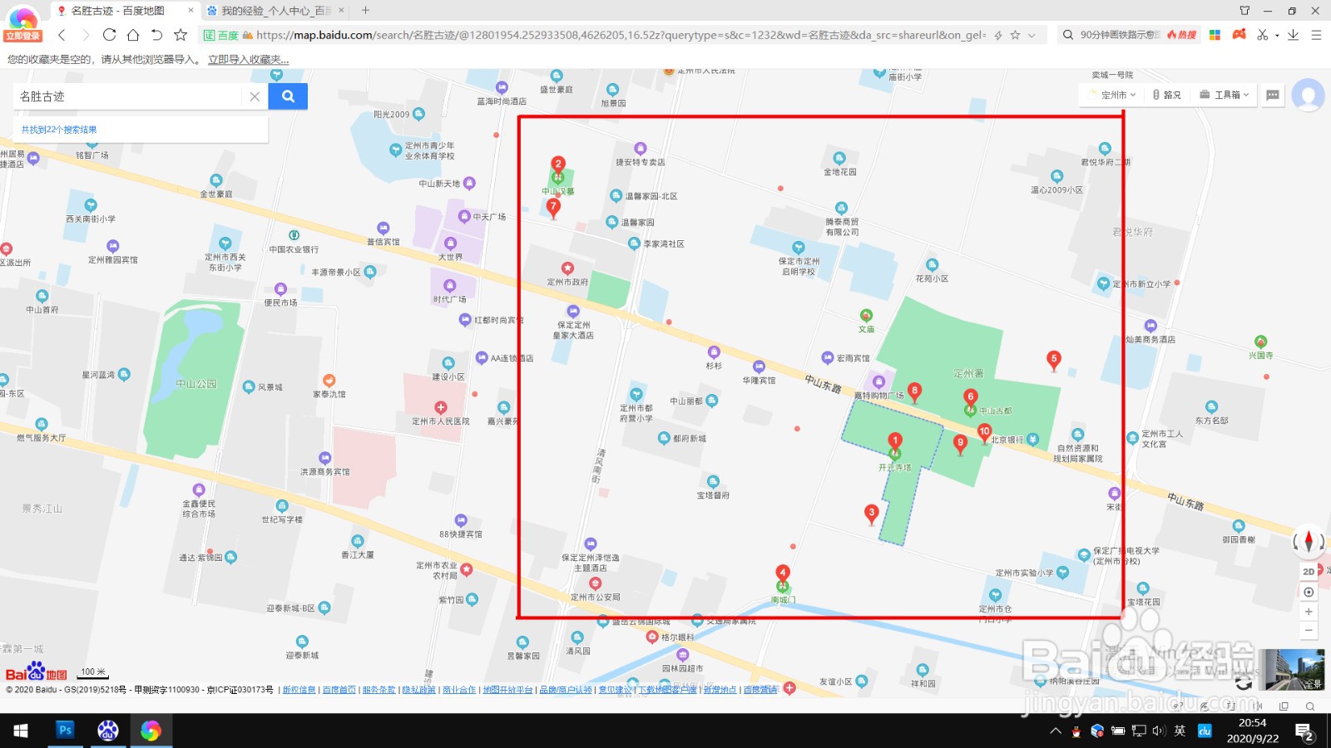
Task: Click the scissors screenshot tool
Action: pyautogui.click(x=1263, y=35)
